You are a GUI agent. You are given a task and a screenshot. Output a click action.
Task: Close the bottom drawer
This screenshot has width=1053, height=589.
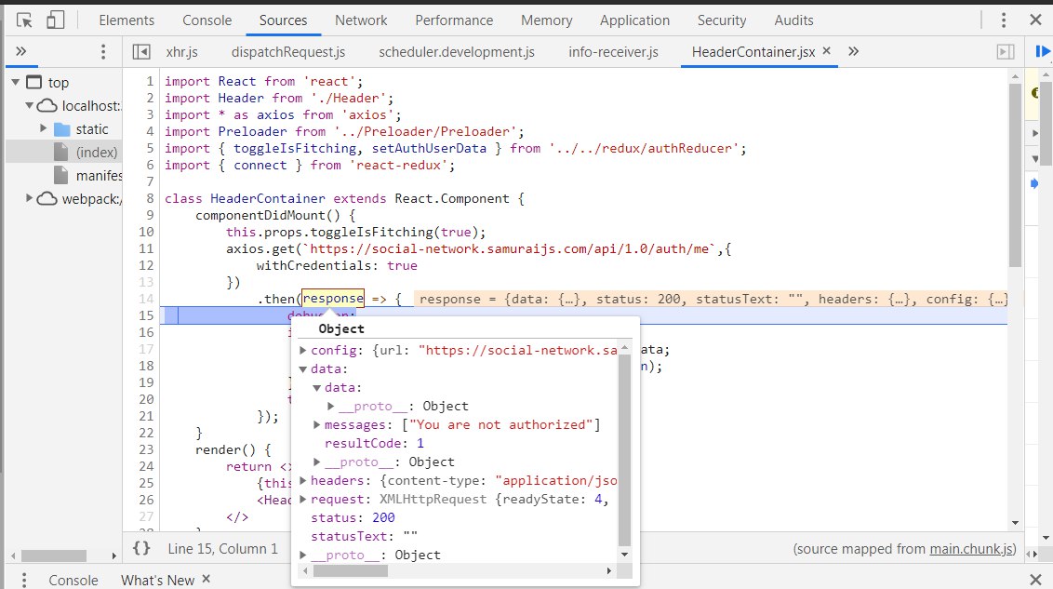click(x=1035, y=580)
